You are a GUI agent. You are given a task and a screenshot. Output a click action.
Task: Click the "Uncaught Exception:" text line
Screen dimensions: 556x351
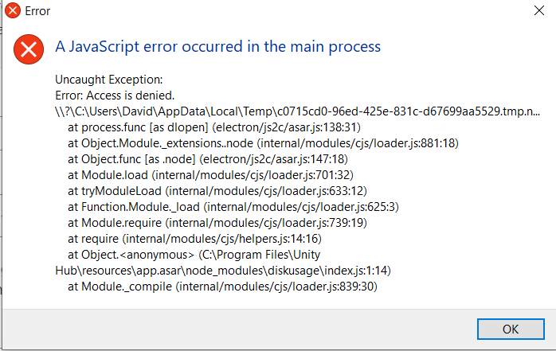click(108, 80)
